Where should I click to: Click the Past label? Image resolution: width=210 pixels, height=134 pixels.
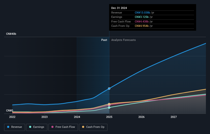(x=104, y=40)
